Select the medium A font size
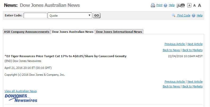The height and width of the screenshot is (107, 210). coord(195,5)
